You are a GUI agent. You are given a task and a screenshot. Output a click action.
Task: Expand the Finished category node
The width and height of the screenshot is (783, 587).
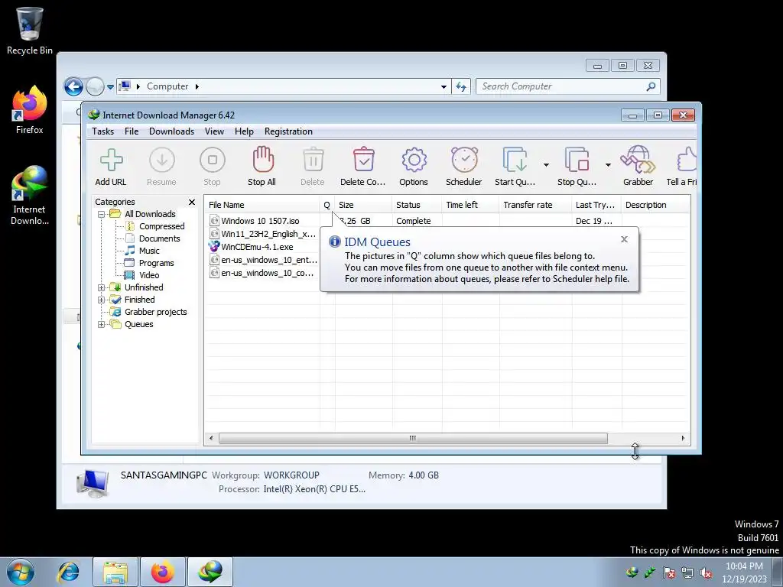click(102, 300)
